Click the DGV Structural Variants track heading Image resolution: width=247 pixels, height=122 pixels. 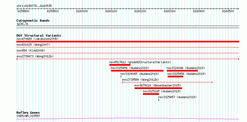[x=39, y=35]
